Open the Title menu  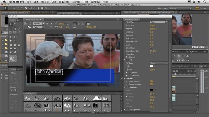pos(86,2)
